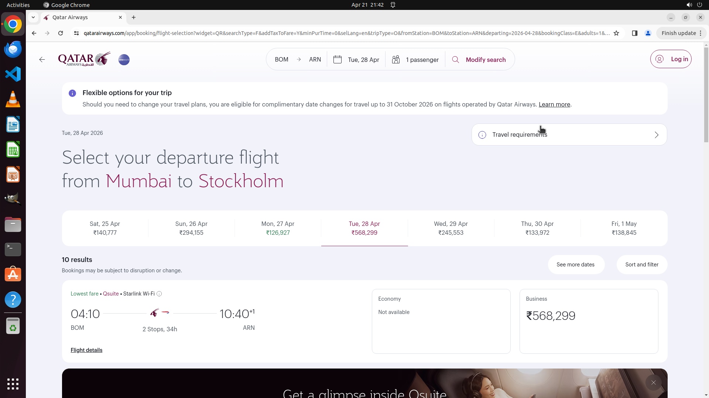Viewport: 709px width, 398px height.
Task: Click the calendar icon in search bar
Action: 338,60
